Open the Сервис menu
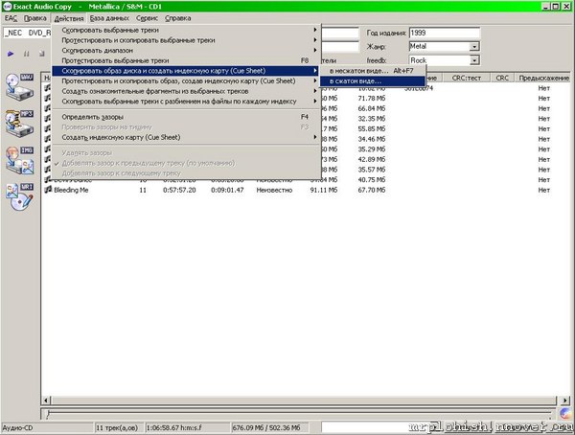This screenshot has width=575, height=435. [147, 18]
